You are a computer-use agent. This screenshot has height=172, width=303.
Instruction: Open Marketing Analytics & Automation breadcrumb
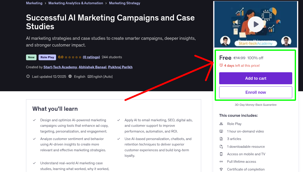click(x=76, y=3)
